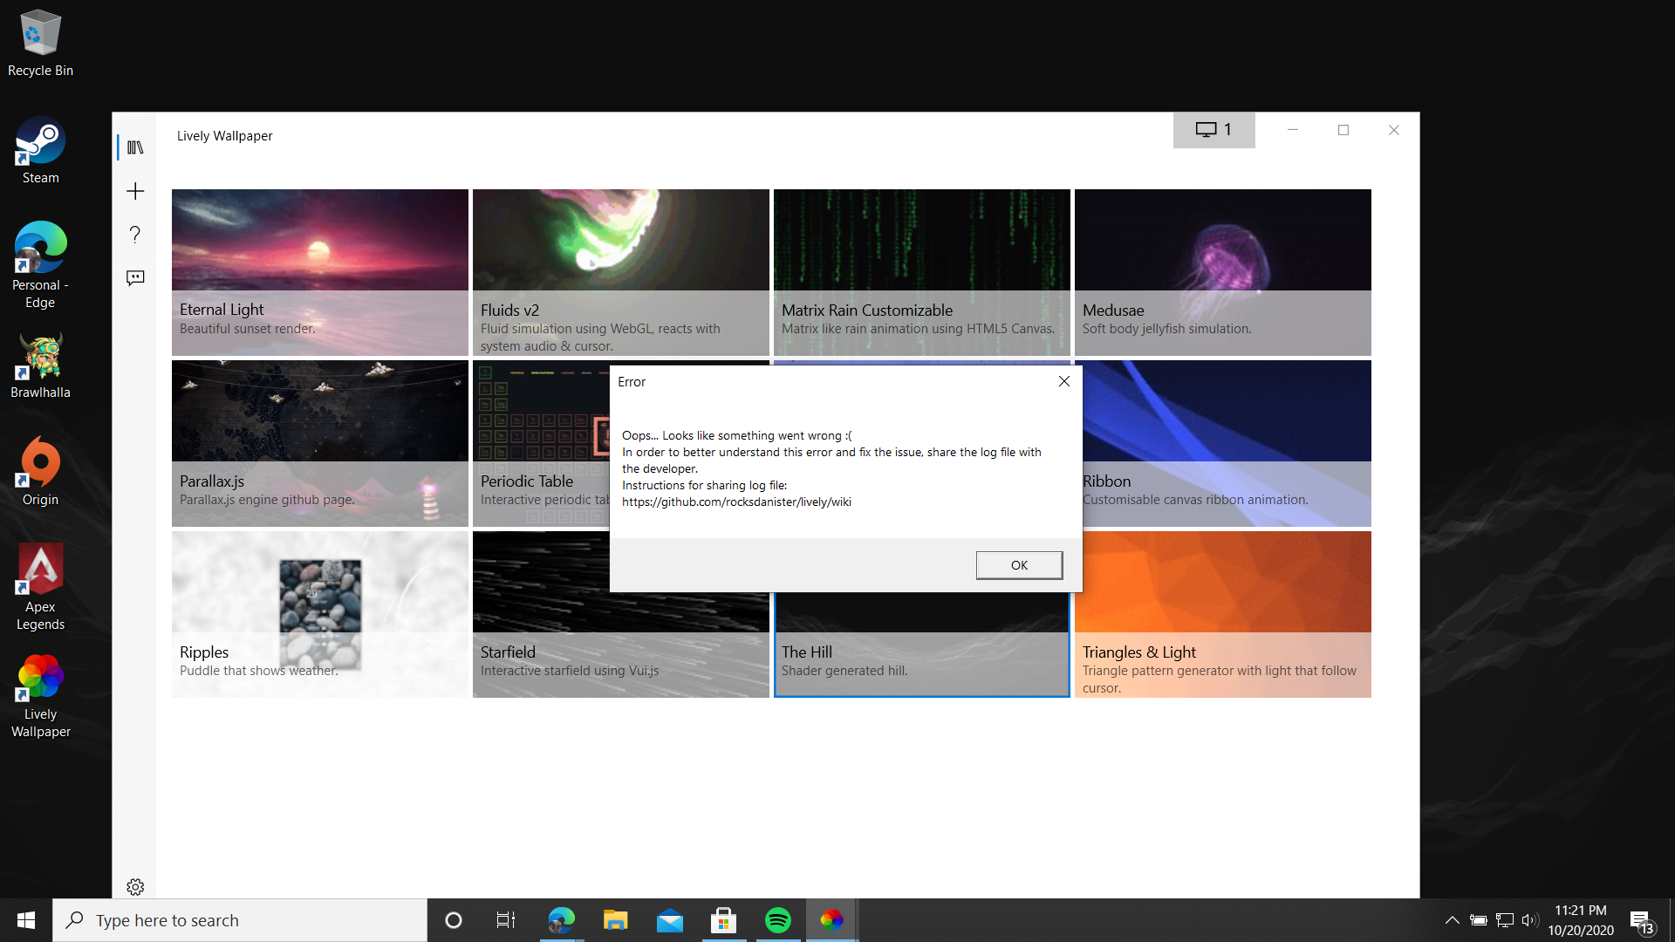Open Task View on taskbar
Viewport: 1675px width, 942px height.
coord(506,920)
